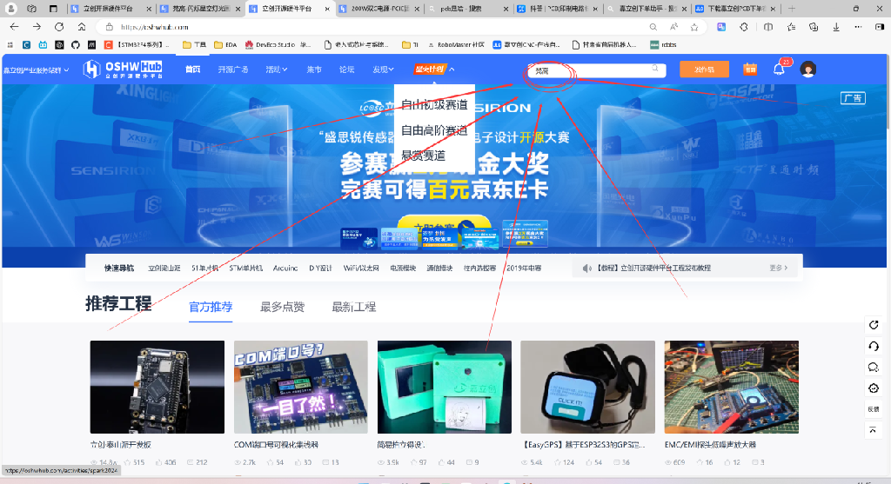This screenshot has height=484, width=891.
Task: Open COM端口号可视化 project thumbnail
Action: click(300, 387)
